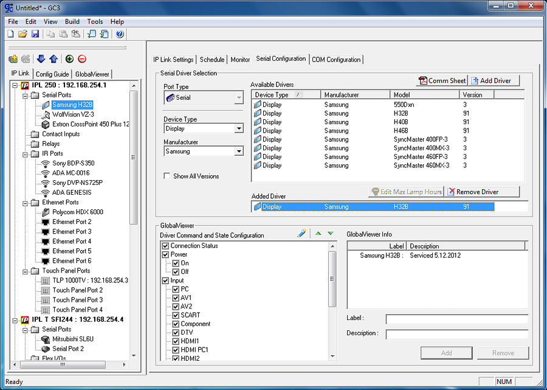
Task: Click the Mitsubishi SL6U projector icon
Action: point(46,339)
